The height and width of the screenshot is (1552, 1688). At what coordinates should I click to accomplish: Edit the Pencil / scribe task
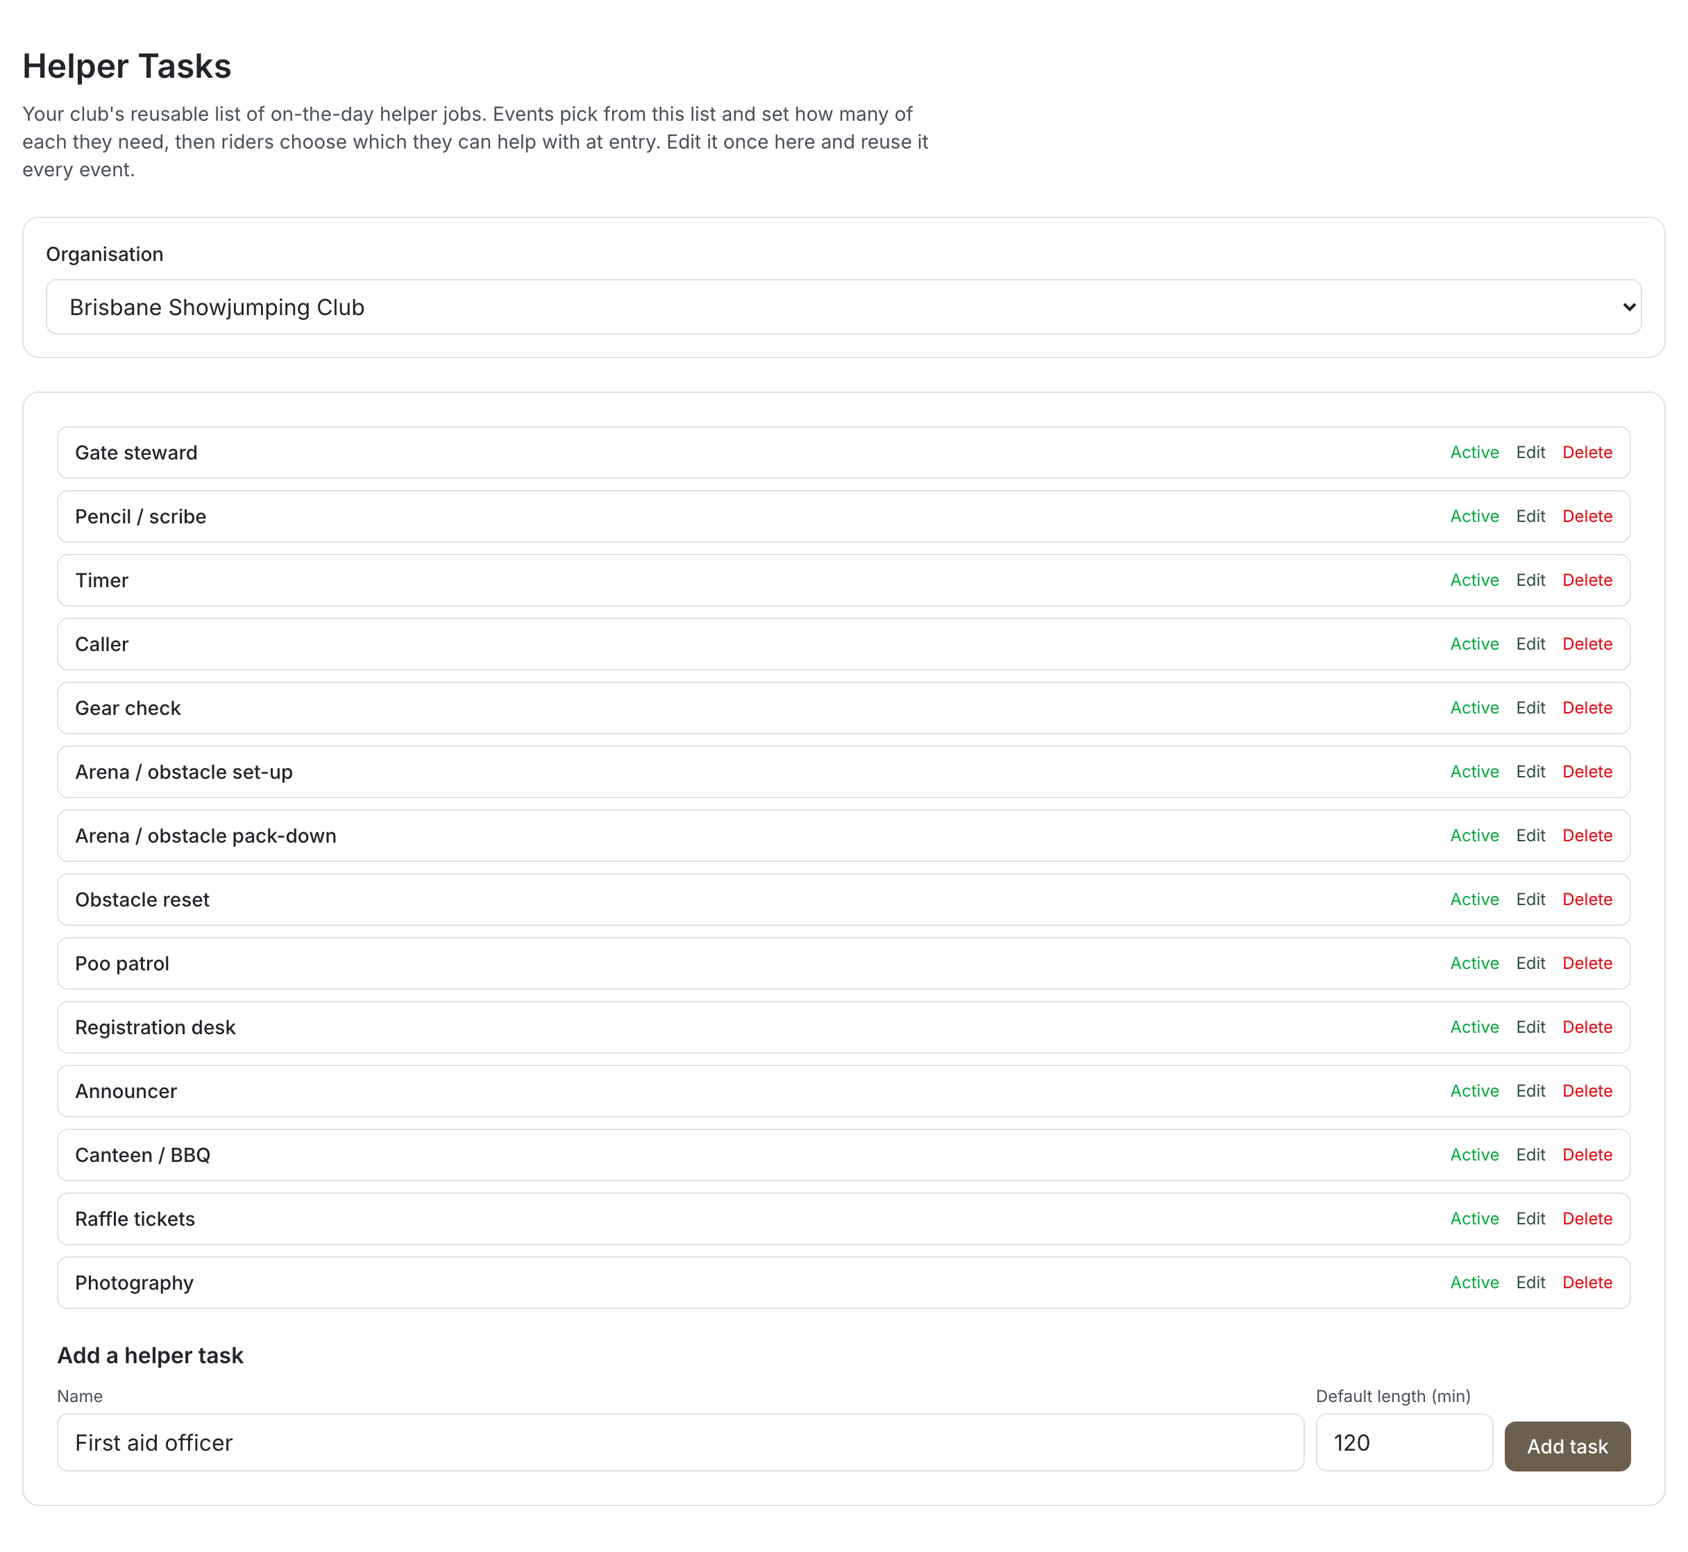(x=1530, y=516)
